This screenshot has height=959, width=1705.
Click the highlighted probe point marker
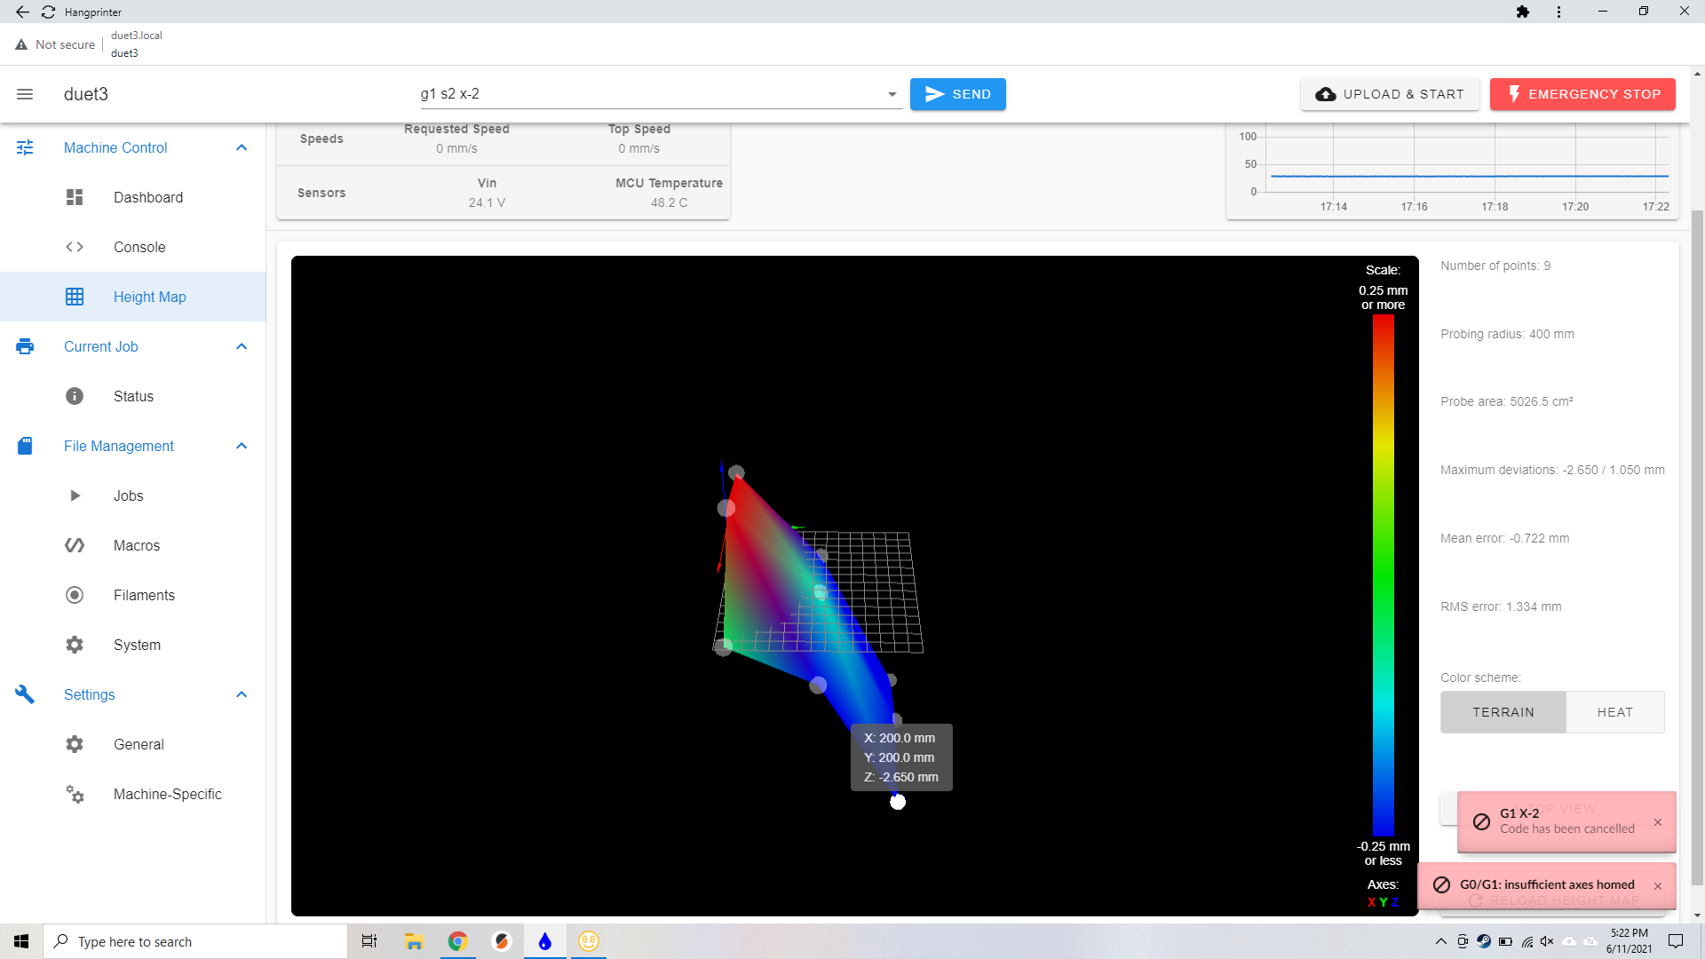[898, 802]
